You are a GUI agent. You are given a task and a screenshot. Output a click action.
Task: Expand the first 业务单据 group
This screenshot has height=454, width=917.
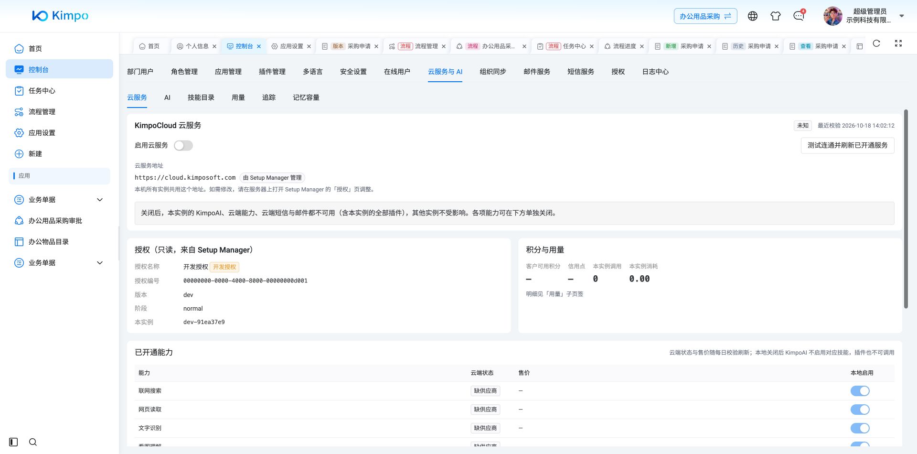coord(59,200)
